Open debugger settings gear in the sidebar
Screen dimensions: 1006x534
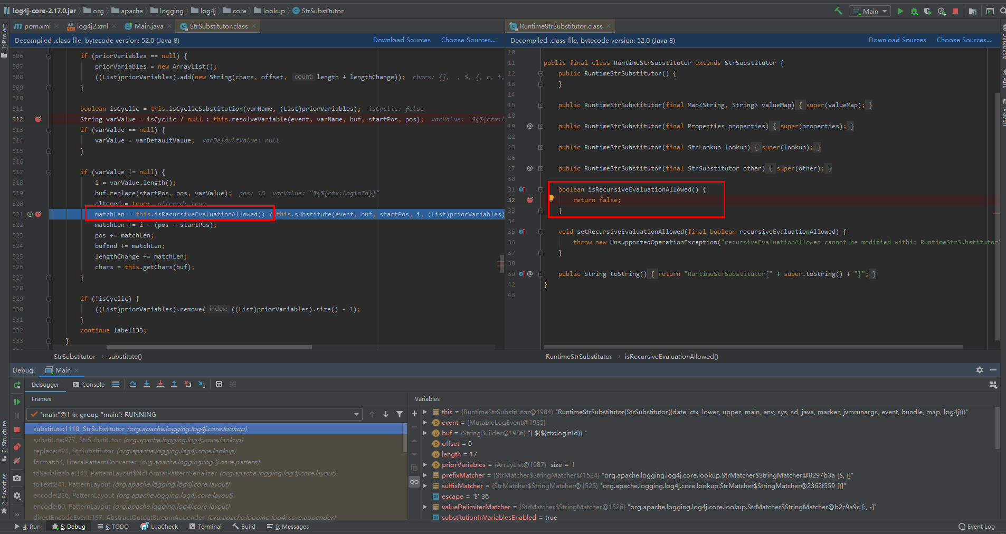(17, 495)
